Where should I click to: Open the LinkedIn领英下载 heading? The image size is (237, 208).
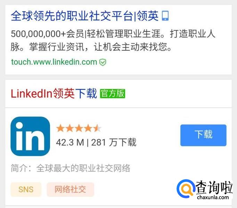pyautogui.click(x=54, y=93)
